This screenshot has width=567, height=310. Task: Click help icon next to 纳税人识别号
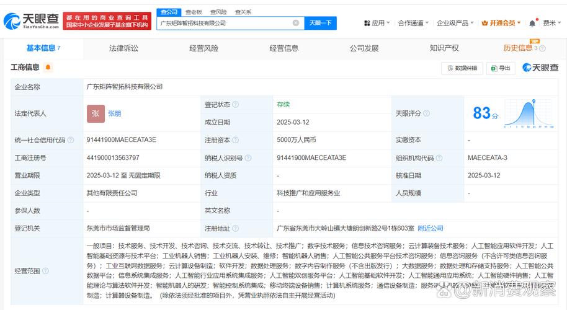tap(248, 158)
